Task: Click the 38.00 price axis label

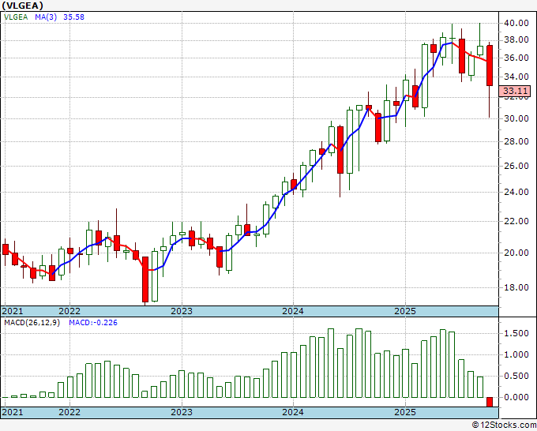Action: pos(516,40)
